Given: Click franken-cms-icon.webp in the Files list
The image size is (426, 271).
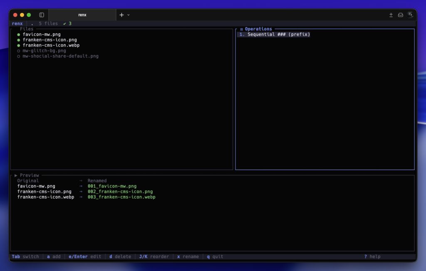Looking at the screenshot, I should pos(51,45).
